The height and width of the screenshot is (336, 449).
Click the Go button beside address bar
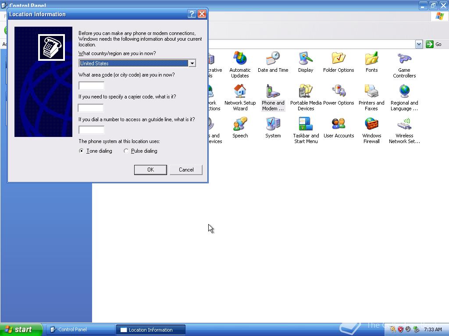click(x=434, y=44)
